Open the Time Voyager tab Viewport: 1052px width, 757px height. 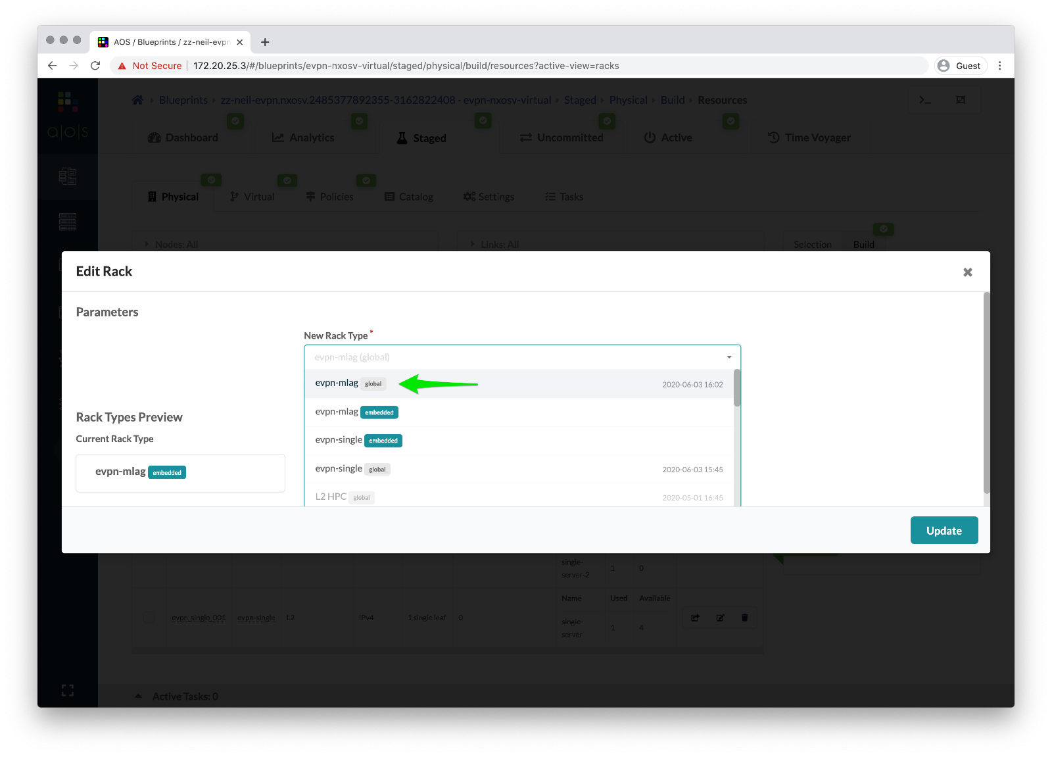tap(811, 137)
